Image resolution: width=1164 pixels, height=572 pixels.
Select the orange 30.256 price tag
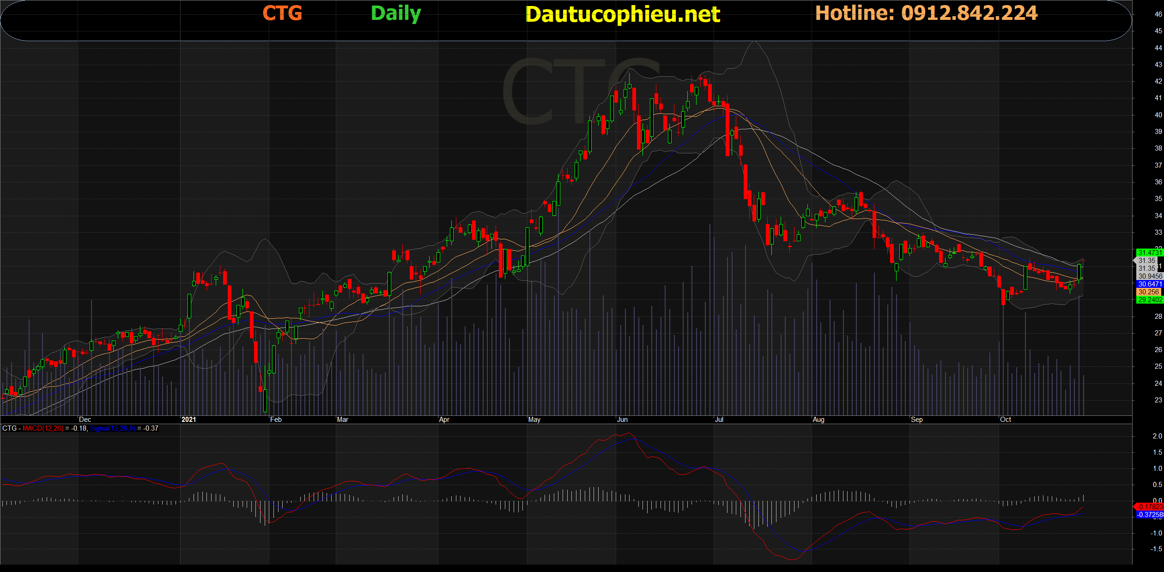1149,292
